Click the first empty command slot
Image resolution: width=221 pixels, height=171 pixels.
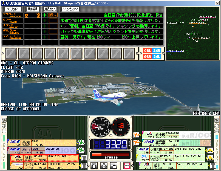(x=11, y=53)
